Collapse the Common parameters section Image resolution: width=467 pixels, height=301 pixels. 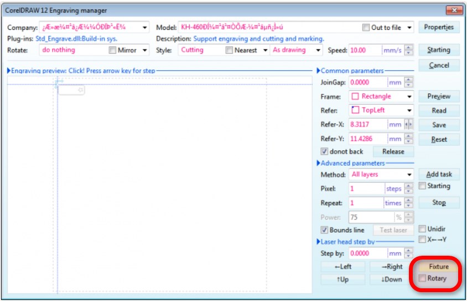point(318,71)
